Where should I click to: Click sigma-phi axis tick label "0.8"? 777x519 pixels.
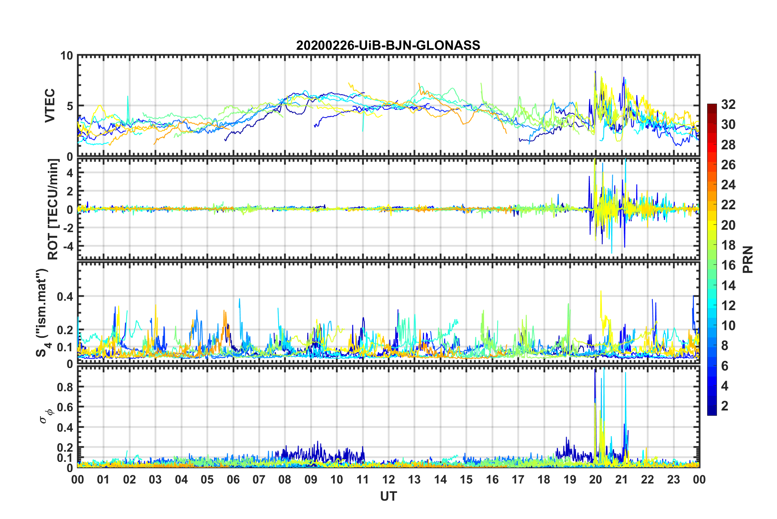pyautogui.click(x=65, y=387)
